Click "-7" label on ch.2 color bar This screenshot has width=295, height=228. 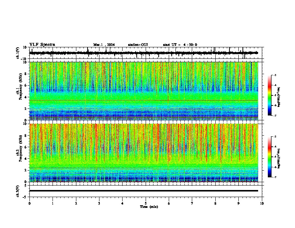(x=275, y=177)
